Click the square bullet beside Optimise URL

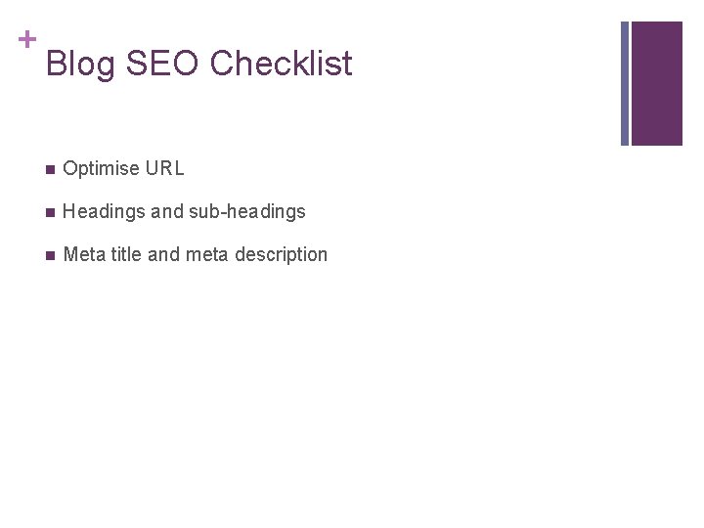(50, 169)
